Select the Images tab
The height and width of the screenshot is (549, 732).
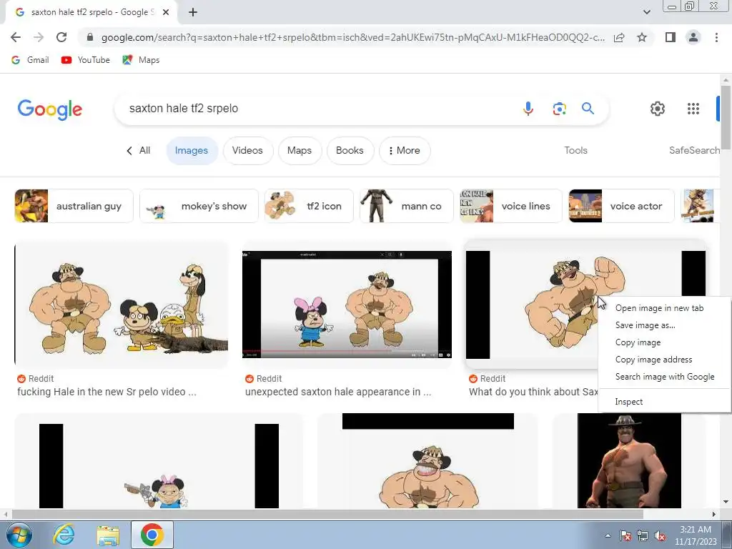[192, 150]
